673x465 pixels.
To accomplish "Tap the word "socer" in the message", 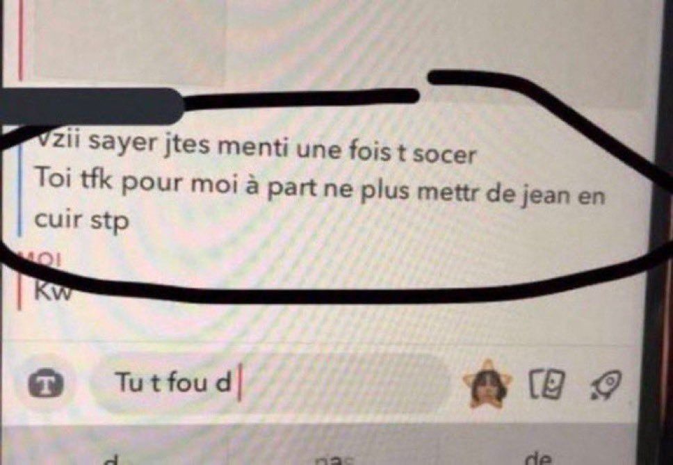I will [x=444, y=153].
